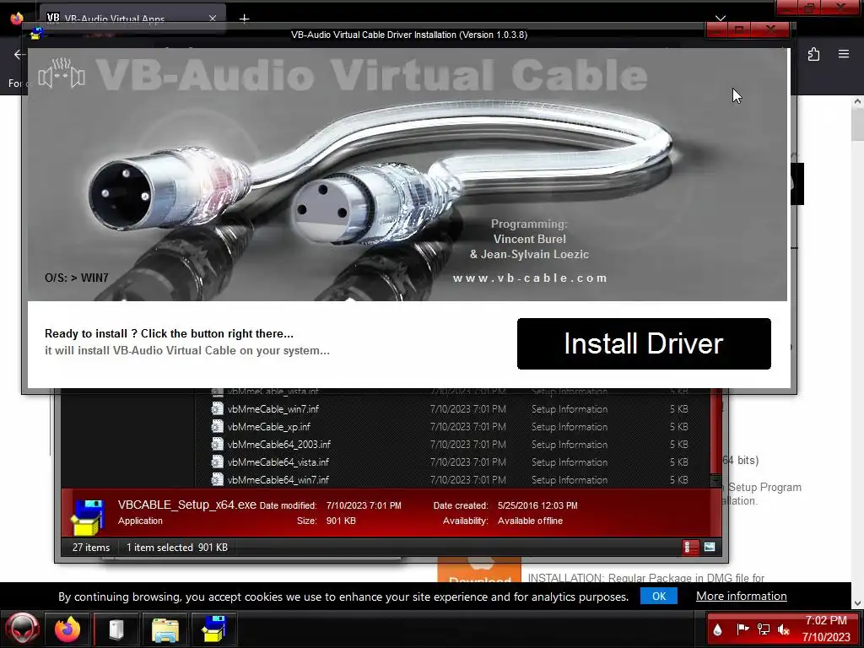
Task: Open the Alienware Start button
Action: click(22, 629)
